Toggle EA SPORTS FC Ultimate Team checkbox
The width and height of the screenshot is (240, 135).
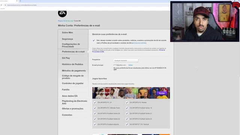click(95, 108)
